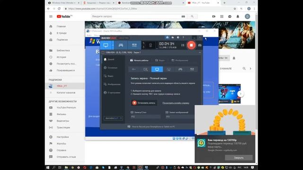The width and height of the screenshot is (303, 170).
Task: Open Библиотека in YouTube sidebar
Action: click(x=65, y=51)
